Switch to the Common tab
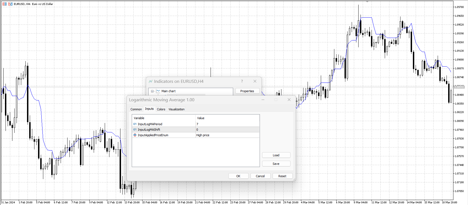The width and height of the screenshot is (468, 205). coord(136,109)
